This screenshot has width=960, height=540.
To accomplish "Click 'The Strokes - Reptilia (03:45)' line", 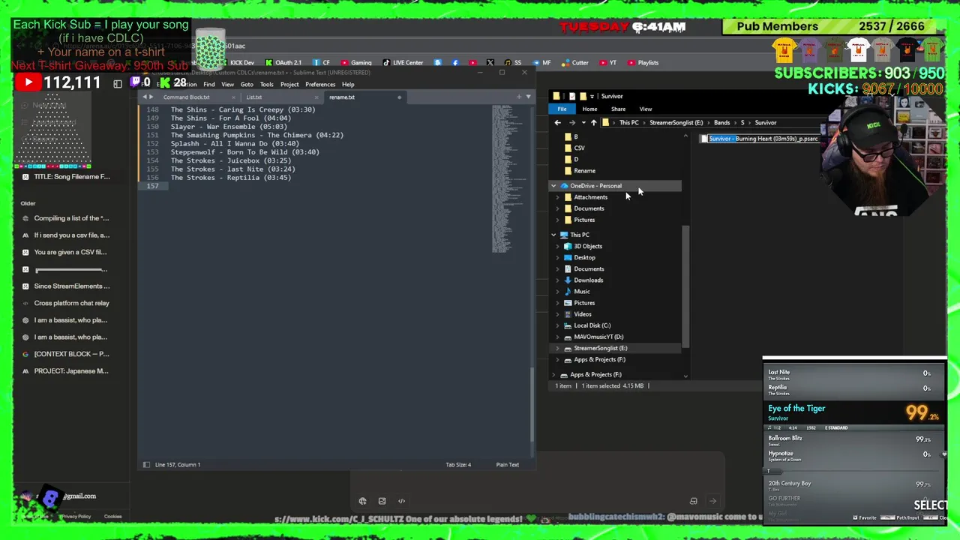I will 230,178.
